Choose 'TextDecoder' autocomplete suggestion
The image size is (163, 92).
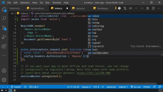(x=125, y=53)
